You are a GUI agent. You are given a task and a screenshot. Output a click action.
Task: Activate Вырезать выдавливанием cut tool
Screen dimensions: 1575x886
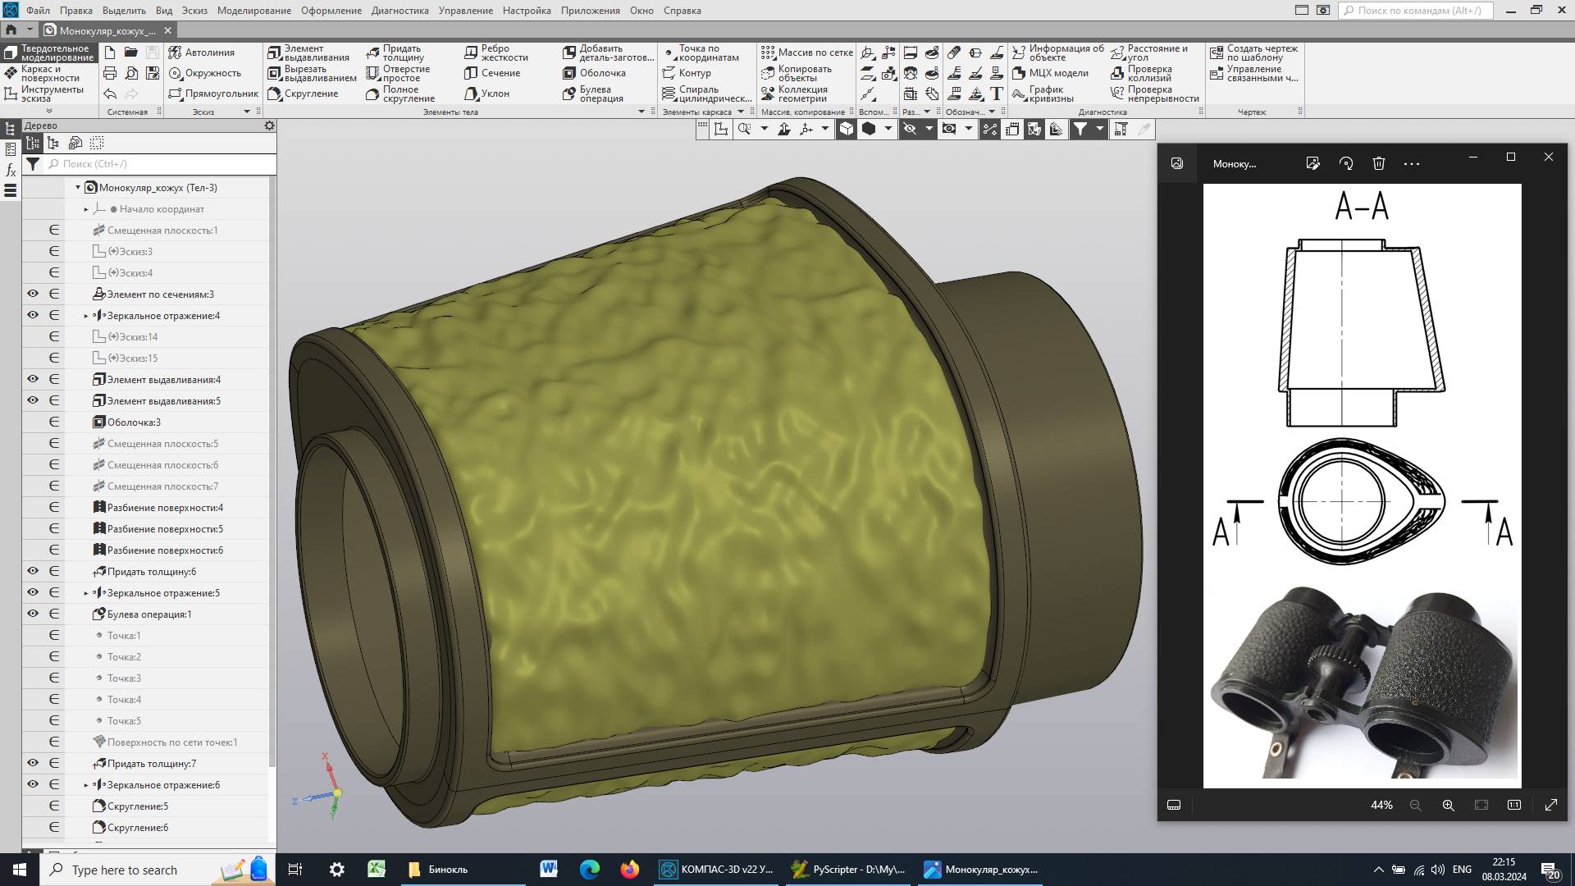pos(312,74)
